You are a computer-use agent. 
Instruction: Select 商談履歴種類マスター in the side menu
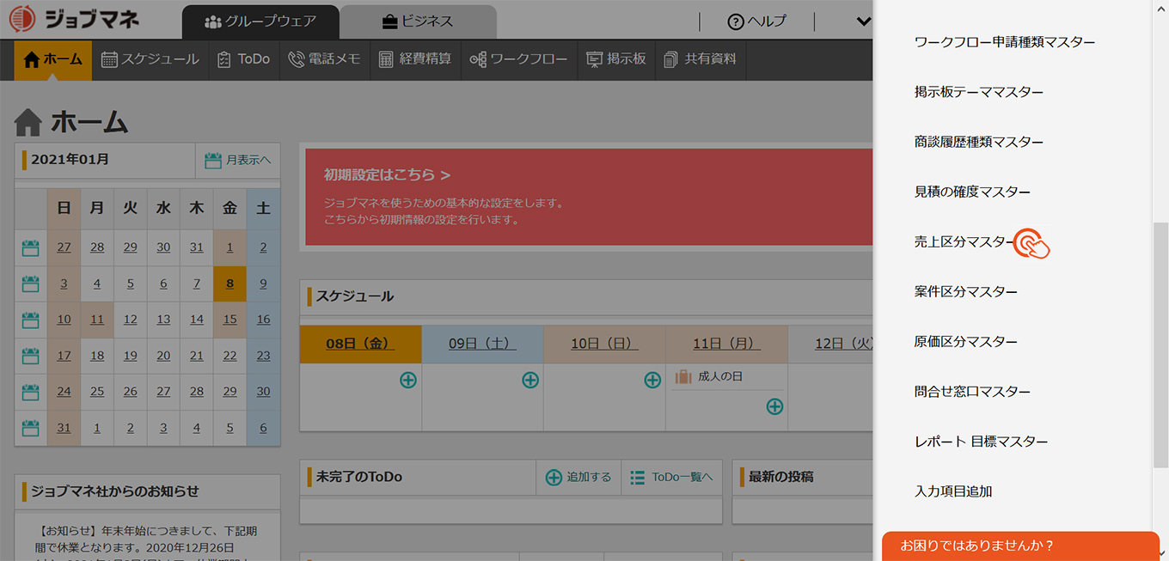(979, 142)
